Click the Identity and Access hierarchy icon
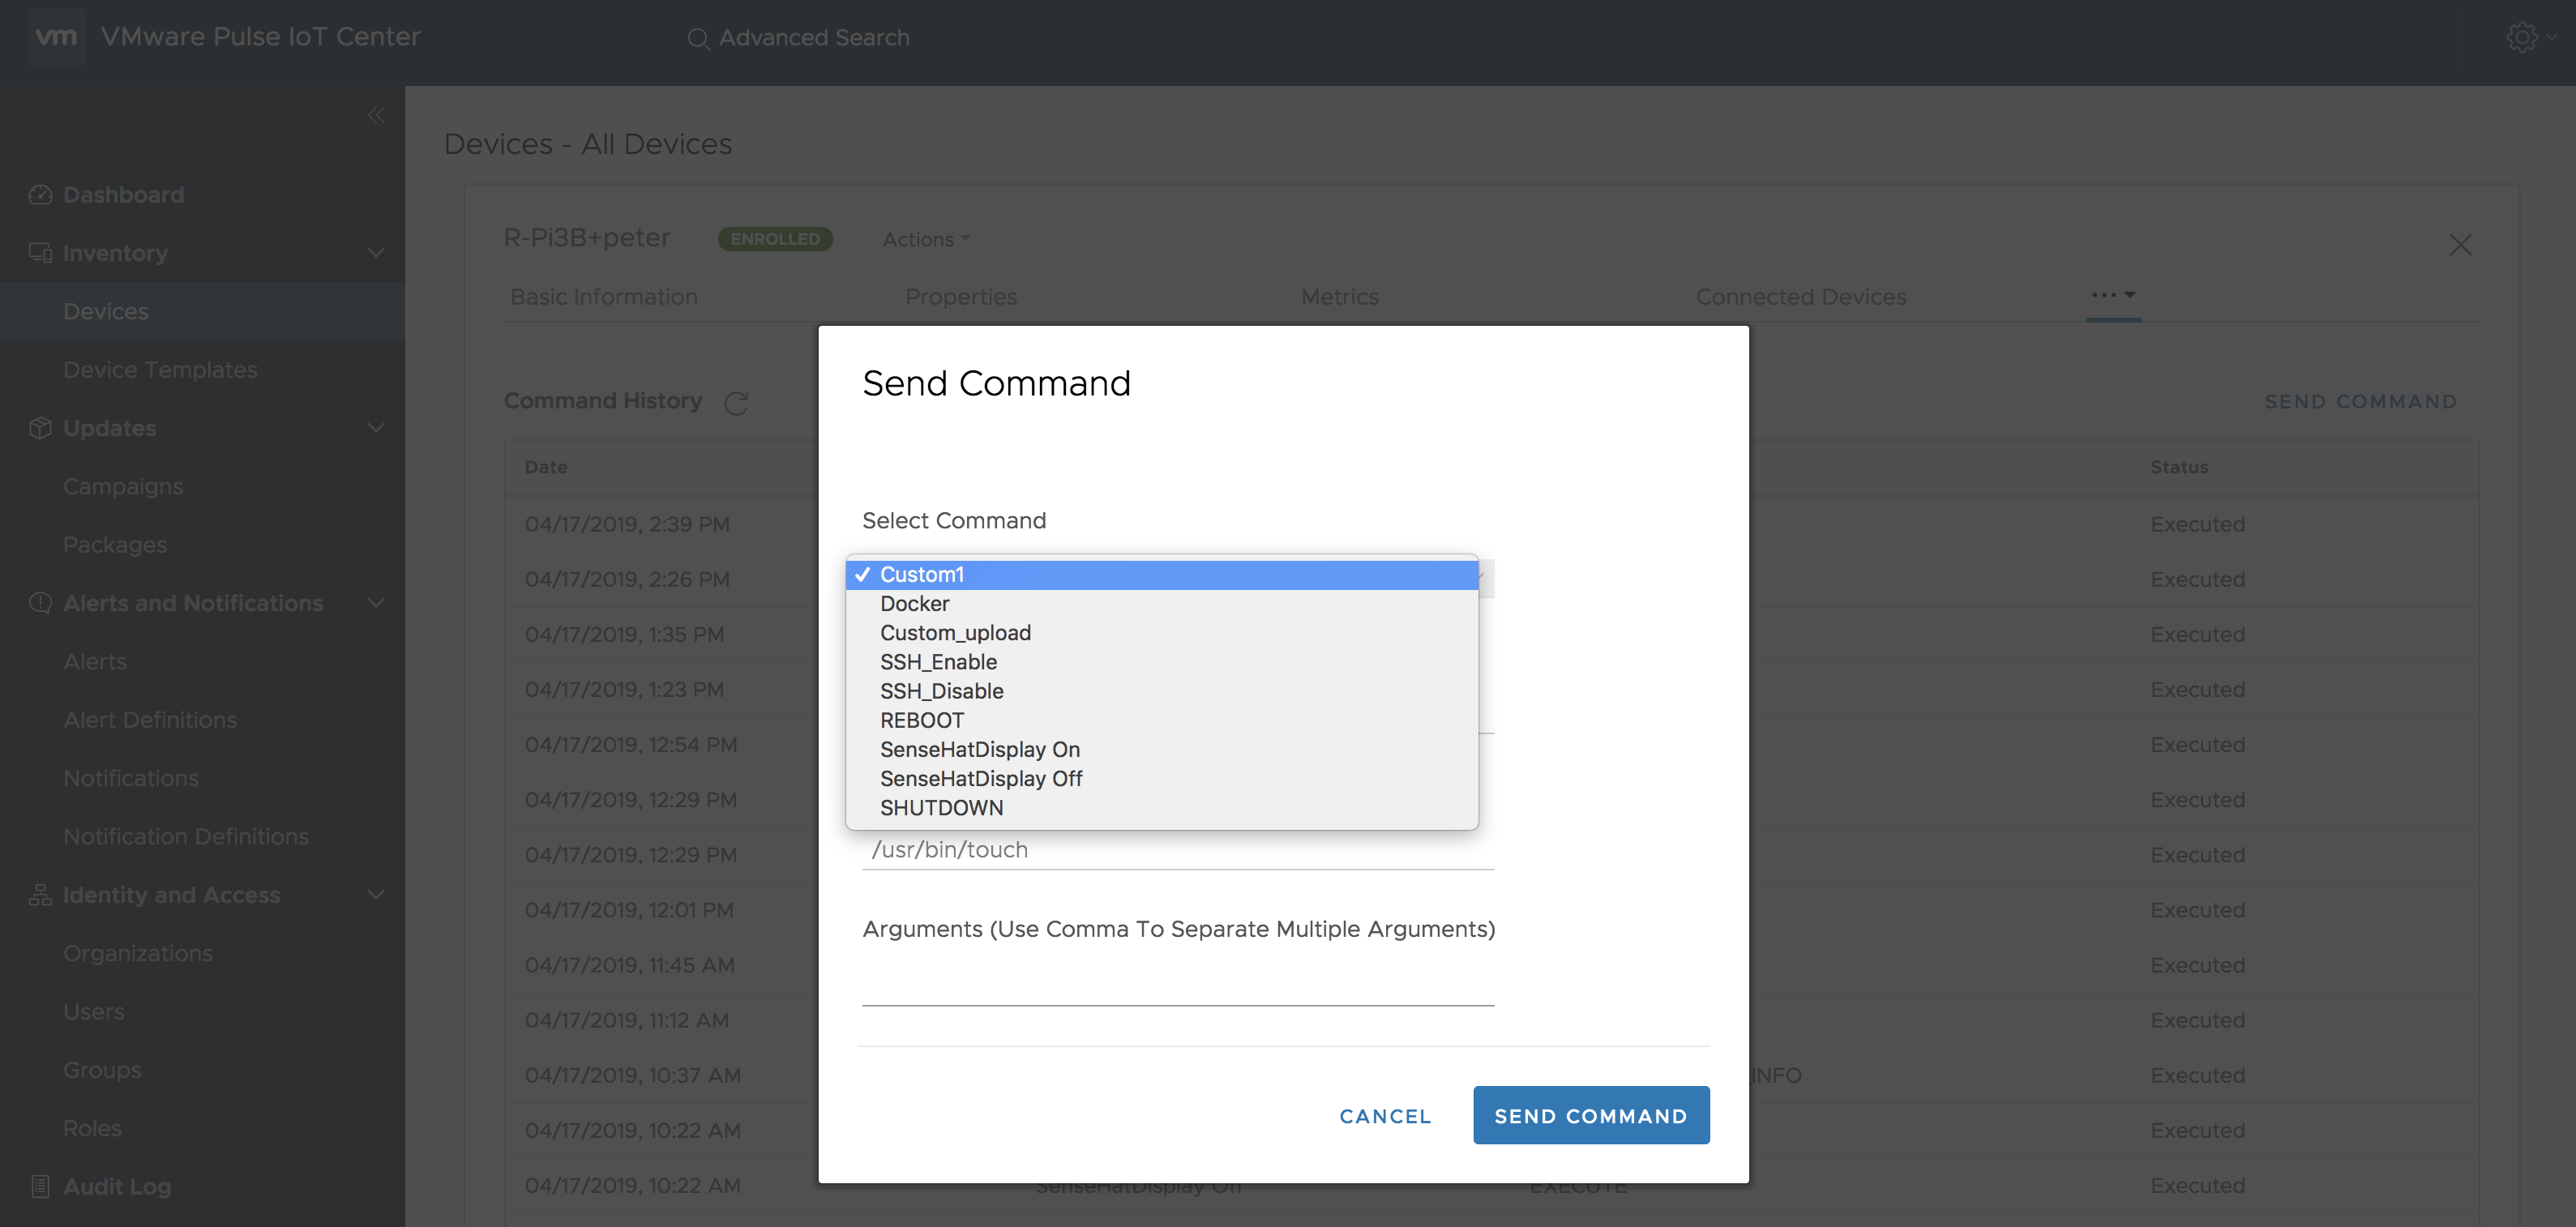 [x=40, y=895]
